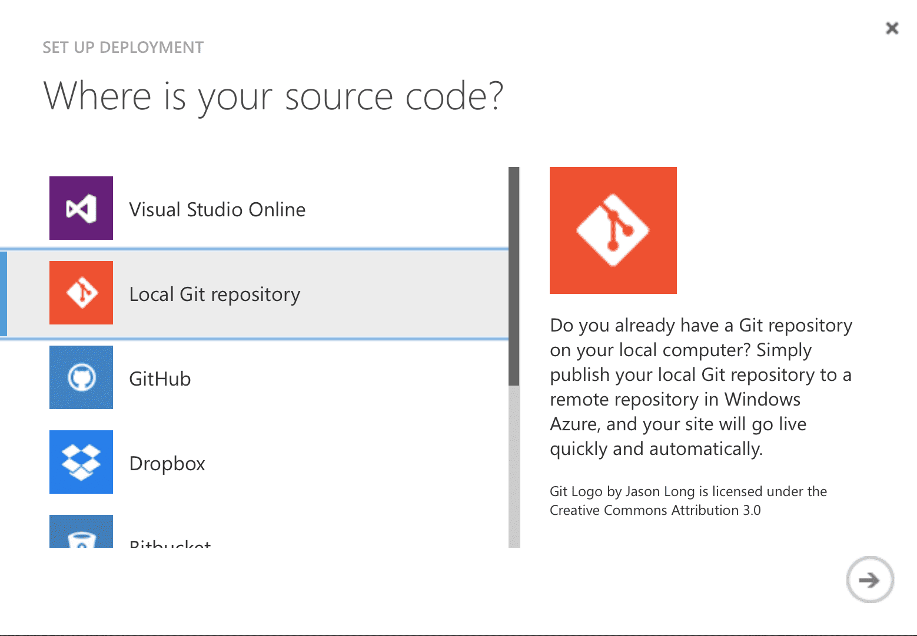Go to next step with arrow button
This screenshot has width=917, height=636.
point(870,580)
